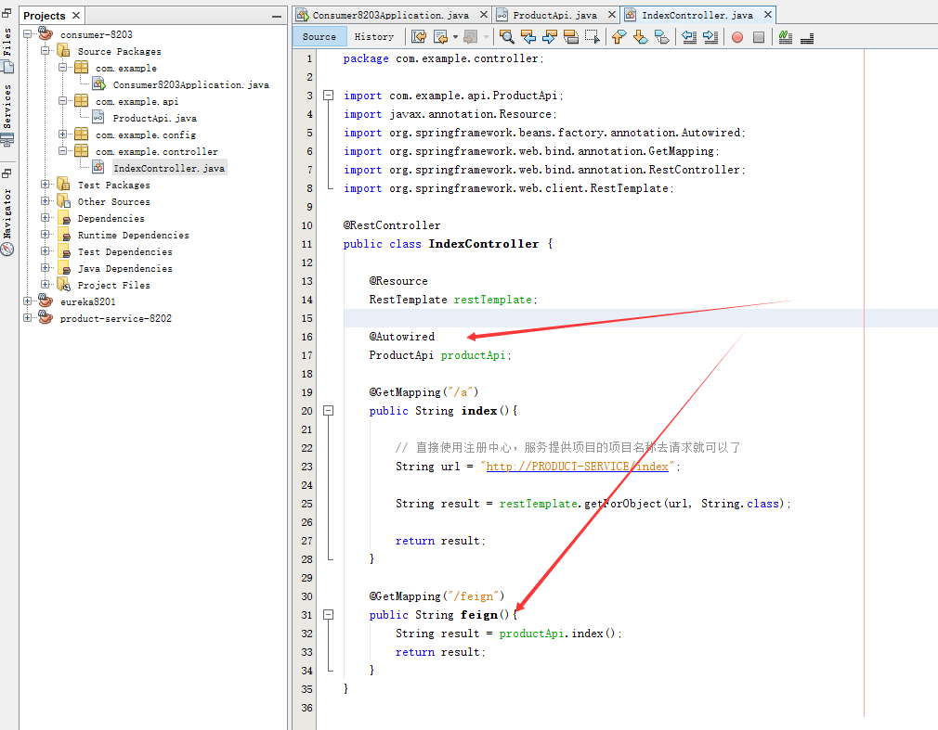This screenshot has height=730, width=938.
Task: Collapse the consumer-8203 project node
Action: point(28,34)
